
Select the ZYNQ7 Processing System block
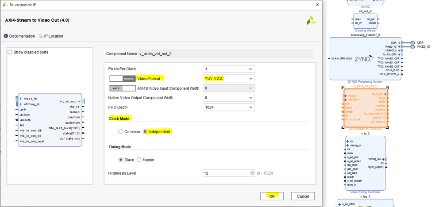click(366, 59)
